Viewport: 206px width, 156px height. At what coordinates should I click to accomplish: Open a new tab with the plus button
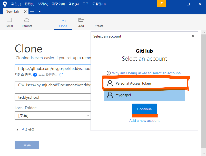(x=32, y=12)
